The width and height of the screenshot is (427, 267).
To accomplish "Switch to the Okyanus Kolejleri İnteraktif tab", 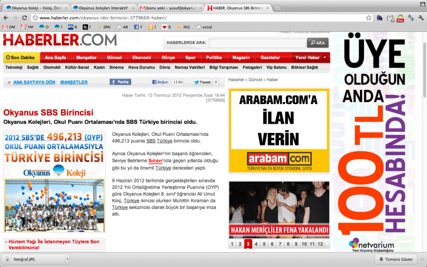I will tap(103, 8).
